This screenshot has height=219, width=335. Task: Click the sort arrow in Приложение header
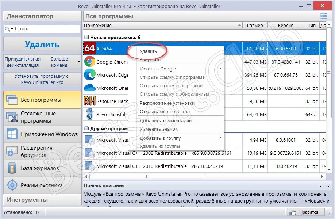pos(239,25)
